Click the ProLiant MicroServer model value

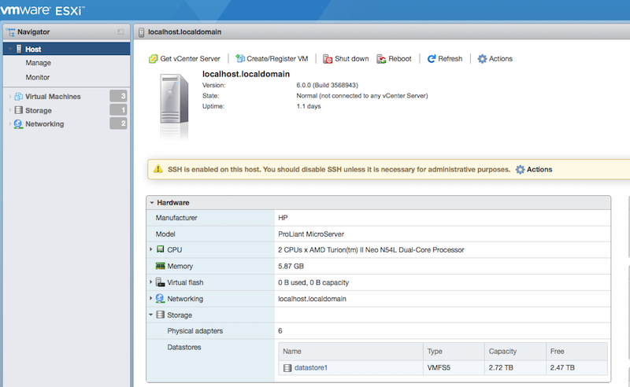[311, 234]
